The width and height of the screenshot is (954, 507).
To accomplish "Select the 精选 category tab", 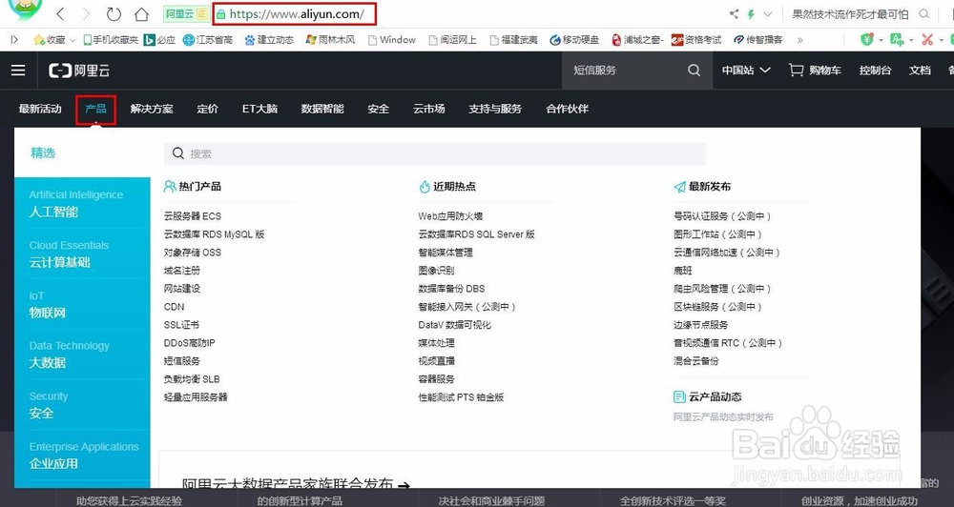I will pyautogui.click(x=43, y=153).
